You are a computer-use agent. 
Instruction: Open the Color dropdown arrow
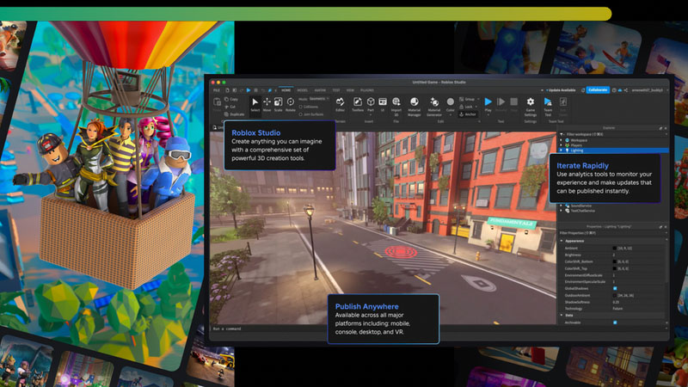(x=450, y=115)
